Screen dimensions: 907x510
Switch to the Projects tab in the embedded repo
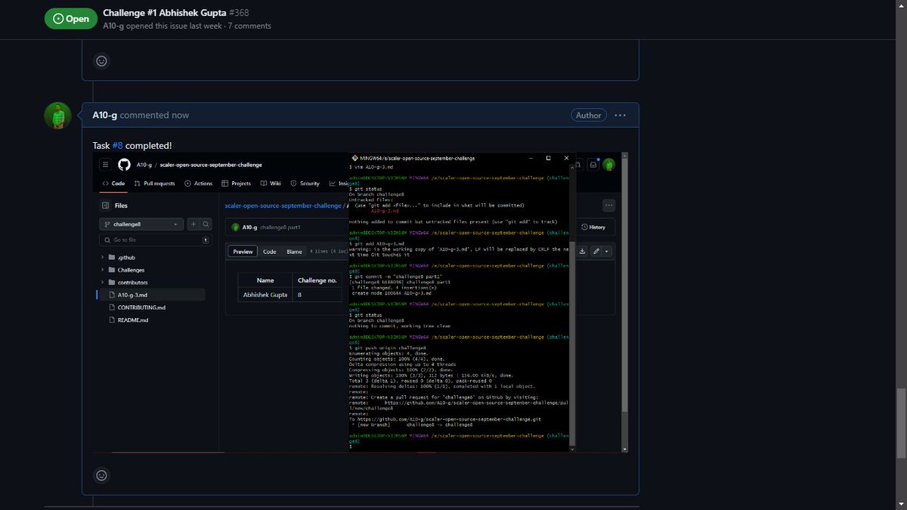236,183
